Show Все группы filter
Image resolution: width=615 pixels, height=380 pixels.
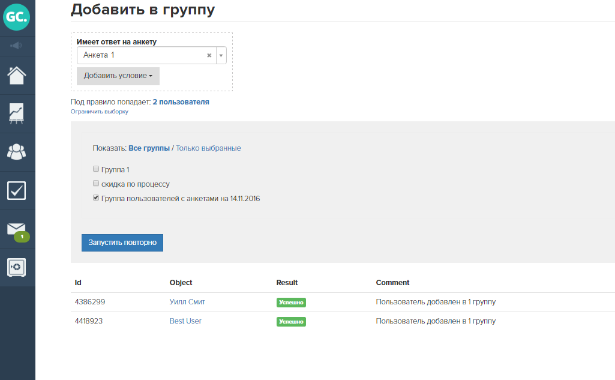(x=149, y=148)
